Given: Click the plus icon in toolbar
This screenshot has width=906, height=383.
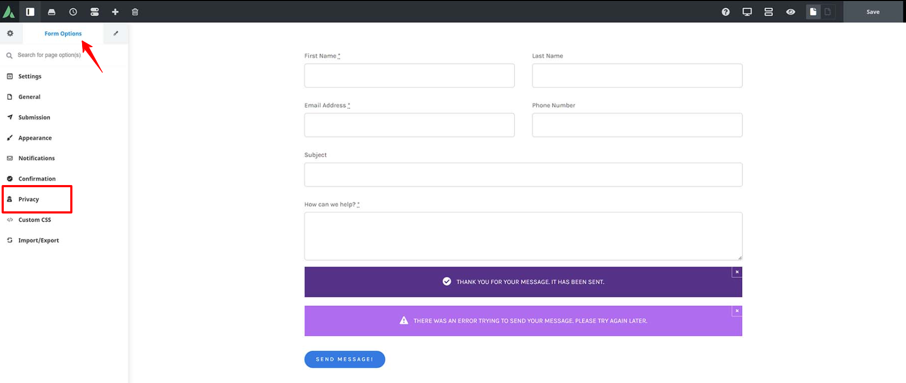Looking at the screenshot, I should coord(115,12).
